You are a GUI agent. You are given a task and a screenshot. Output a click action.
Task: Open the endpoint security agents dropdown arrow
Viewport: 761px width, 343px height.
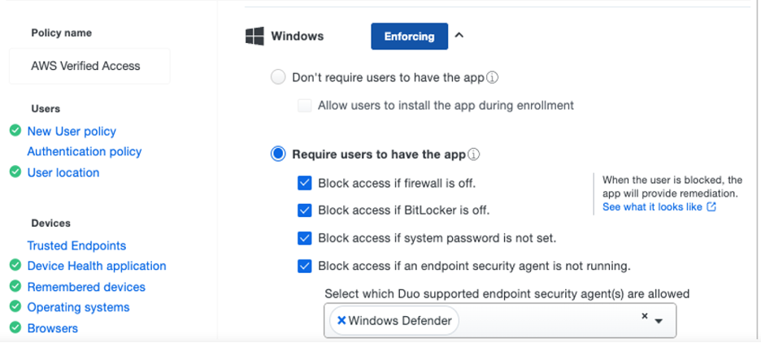[x=659, y=321]
